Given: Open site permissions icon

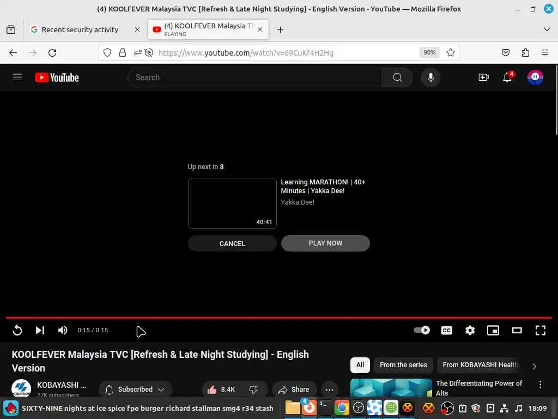Looking at the screenshot, I should tap(137, 53).
